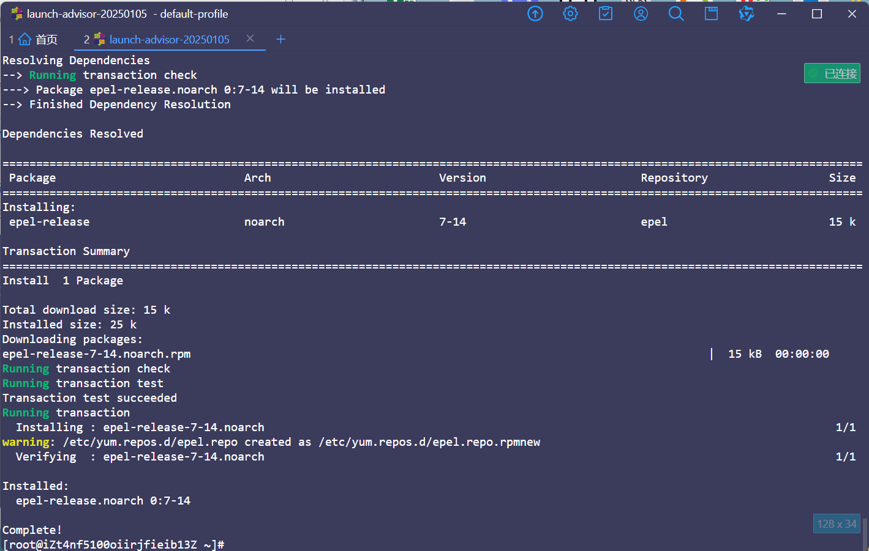Click the upload arrow icon in title bar

[x=535, y=13]
